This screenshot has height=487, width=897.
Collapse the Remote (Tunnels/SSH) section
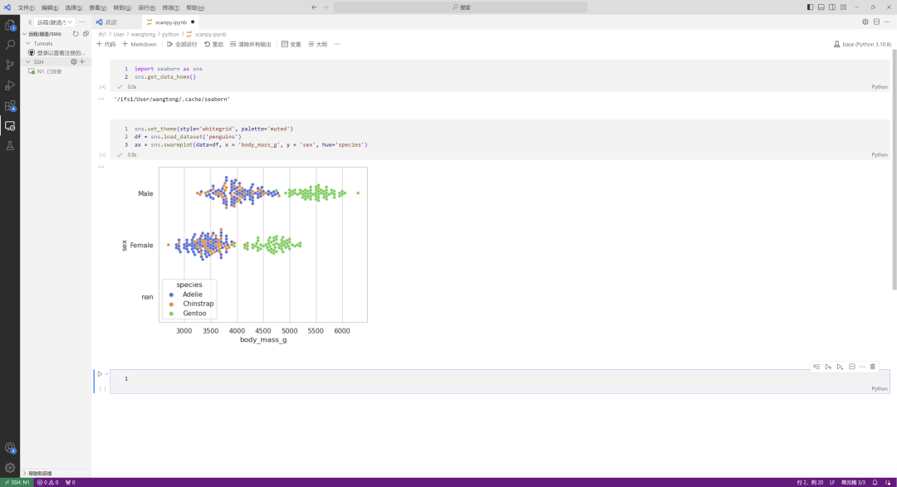pyautogui.click(x=25, y=34)
